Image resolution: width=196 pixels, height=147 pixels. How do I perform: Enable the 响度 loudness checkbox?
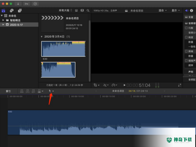(186, 37)
